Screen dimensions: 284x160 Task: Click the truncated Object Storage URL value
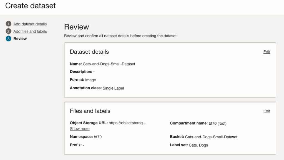127,123
